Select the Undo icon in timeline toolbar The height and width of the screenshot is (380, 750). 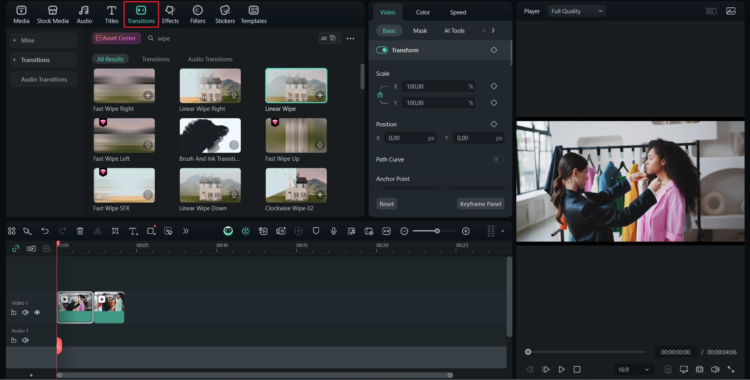(x=45, y=231)
